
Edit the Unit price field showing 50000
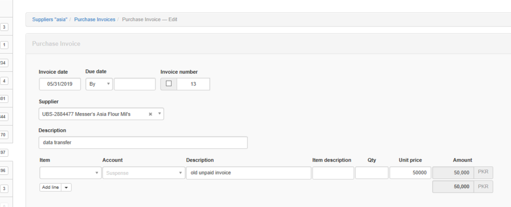coord(410,173)
